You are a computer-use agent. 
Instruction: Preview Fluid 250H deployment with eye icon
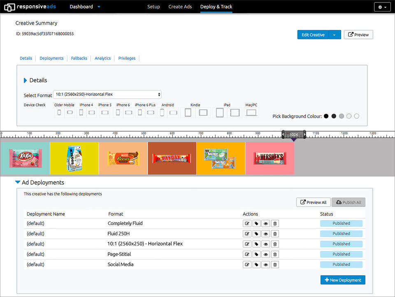coord(266,234)
